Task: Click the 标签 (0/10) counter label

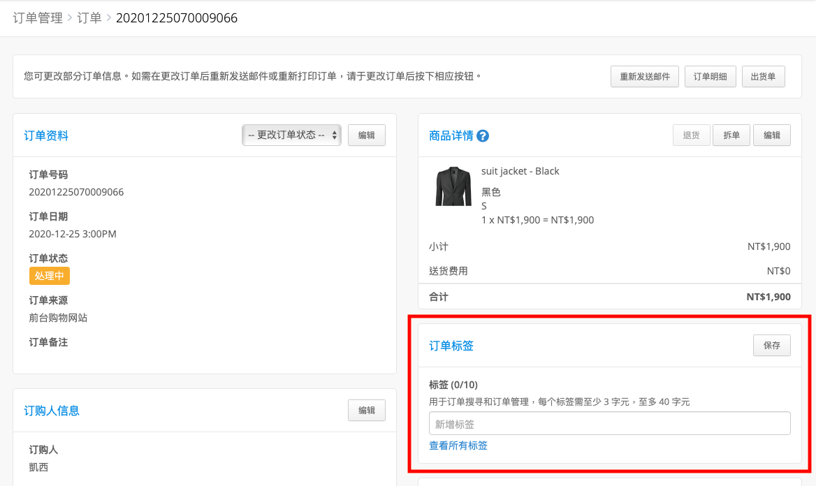Action: (453, 385)
